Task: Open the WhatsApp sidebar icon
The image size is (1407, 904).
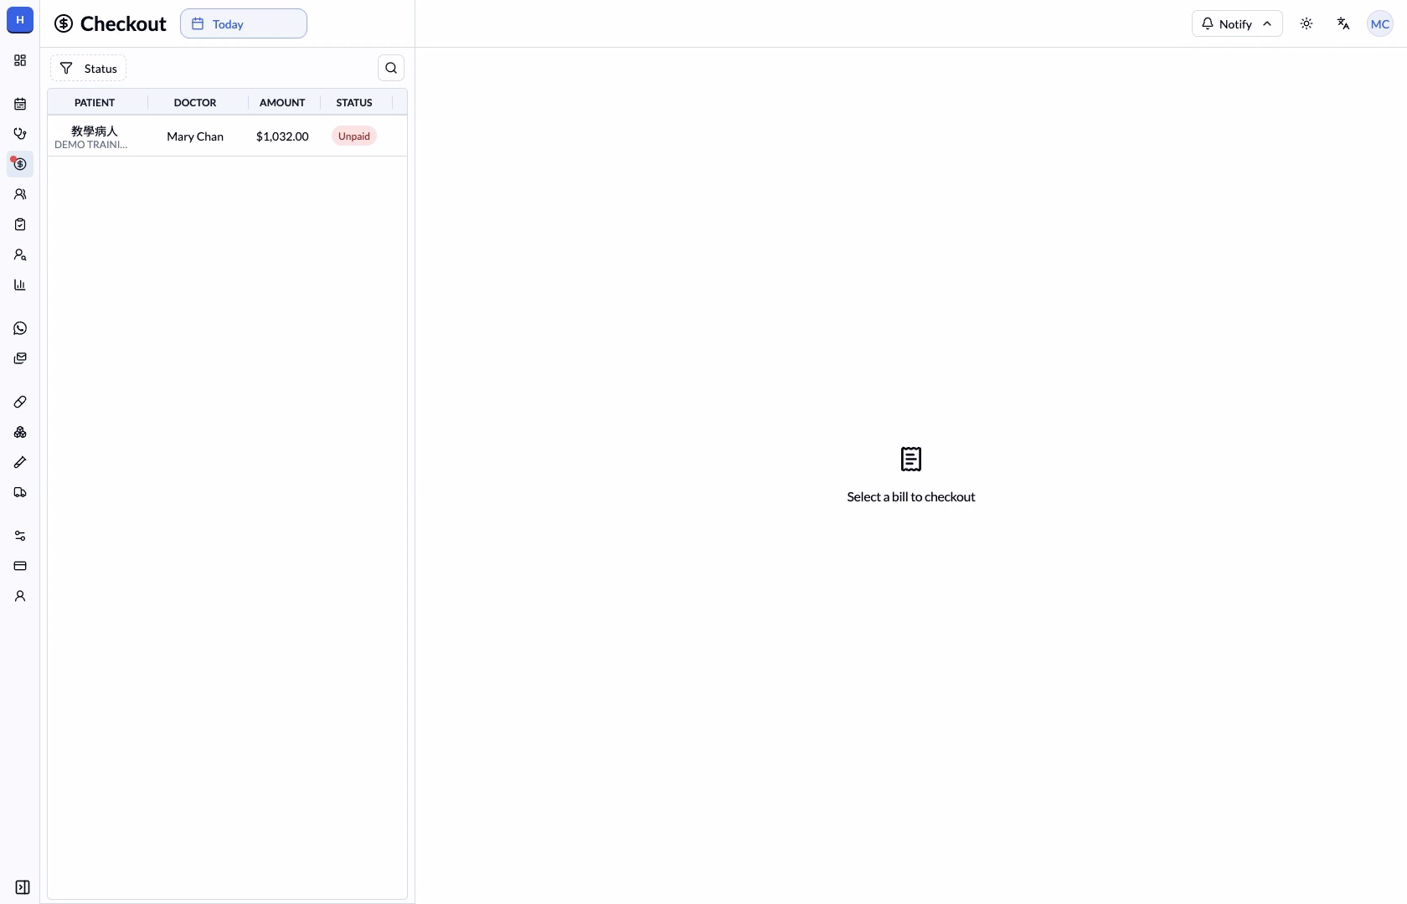Action: [20, 328]
